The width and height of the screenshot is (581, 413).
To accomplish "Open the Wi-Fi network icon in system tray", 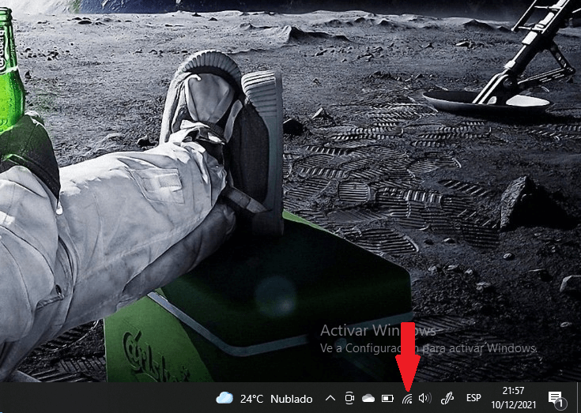I will click(407, 399).
